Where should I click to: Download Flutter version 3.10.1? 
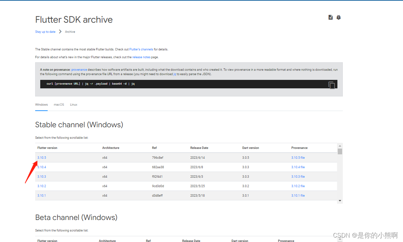42,196
